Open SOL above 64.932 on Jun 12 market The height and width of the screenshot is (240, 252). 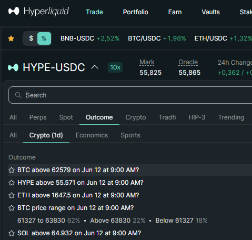79,233
